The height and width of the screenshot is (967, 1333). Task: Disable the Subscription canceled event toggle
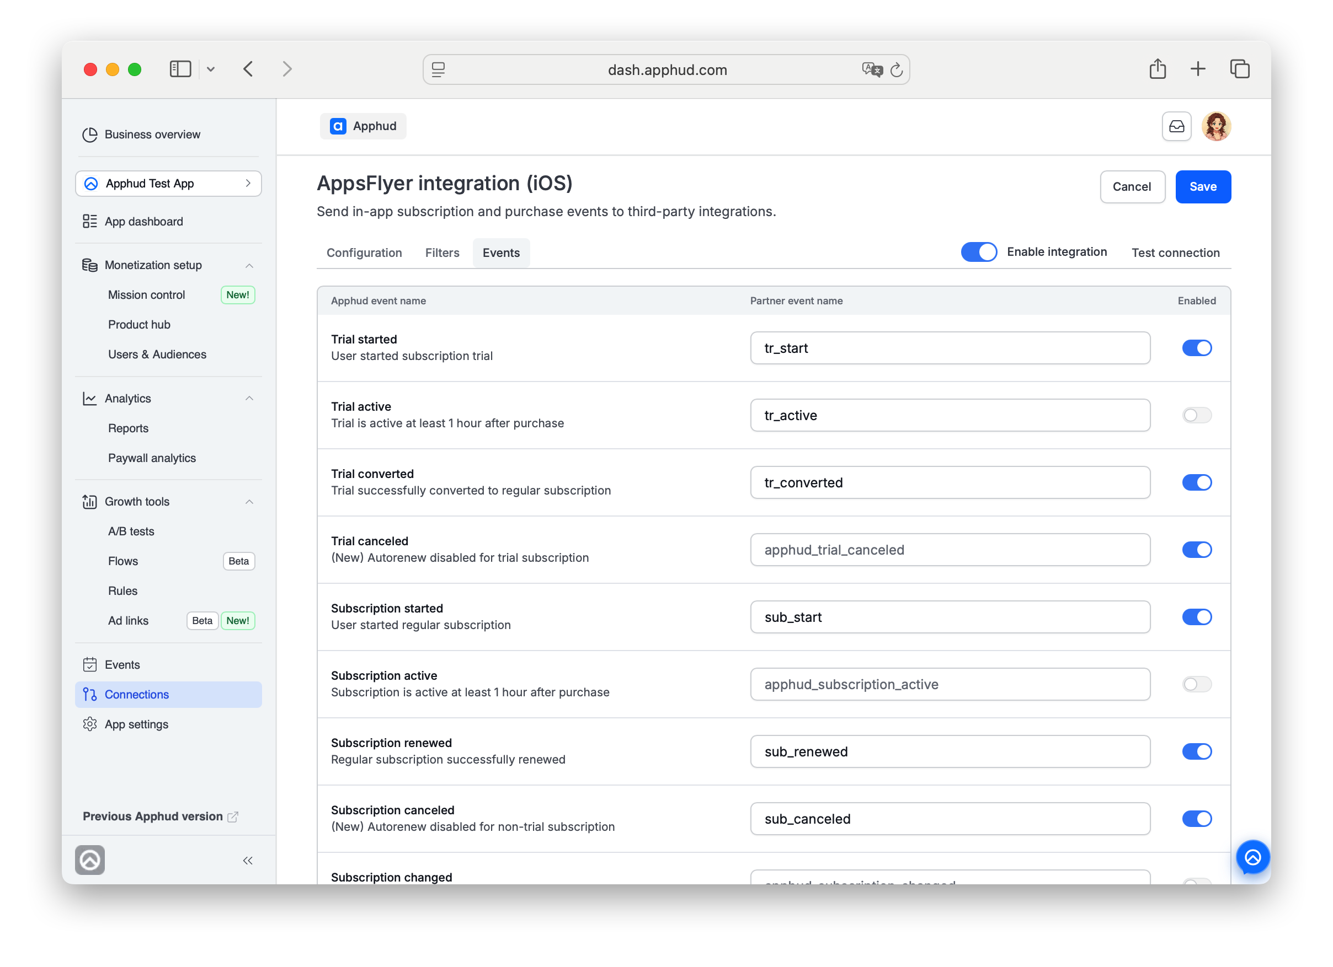1197,819
